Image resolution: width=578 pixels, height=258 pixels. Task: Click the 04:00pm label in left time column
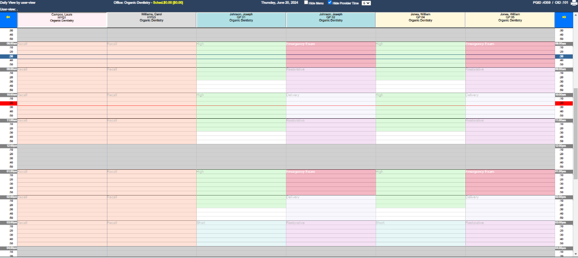[9, 248]
